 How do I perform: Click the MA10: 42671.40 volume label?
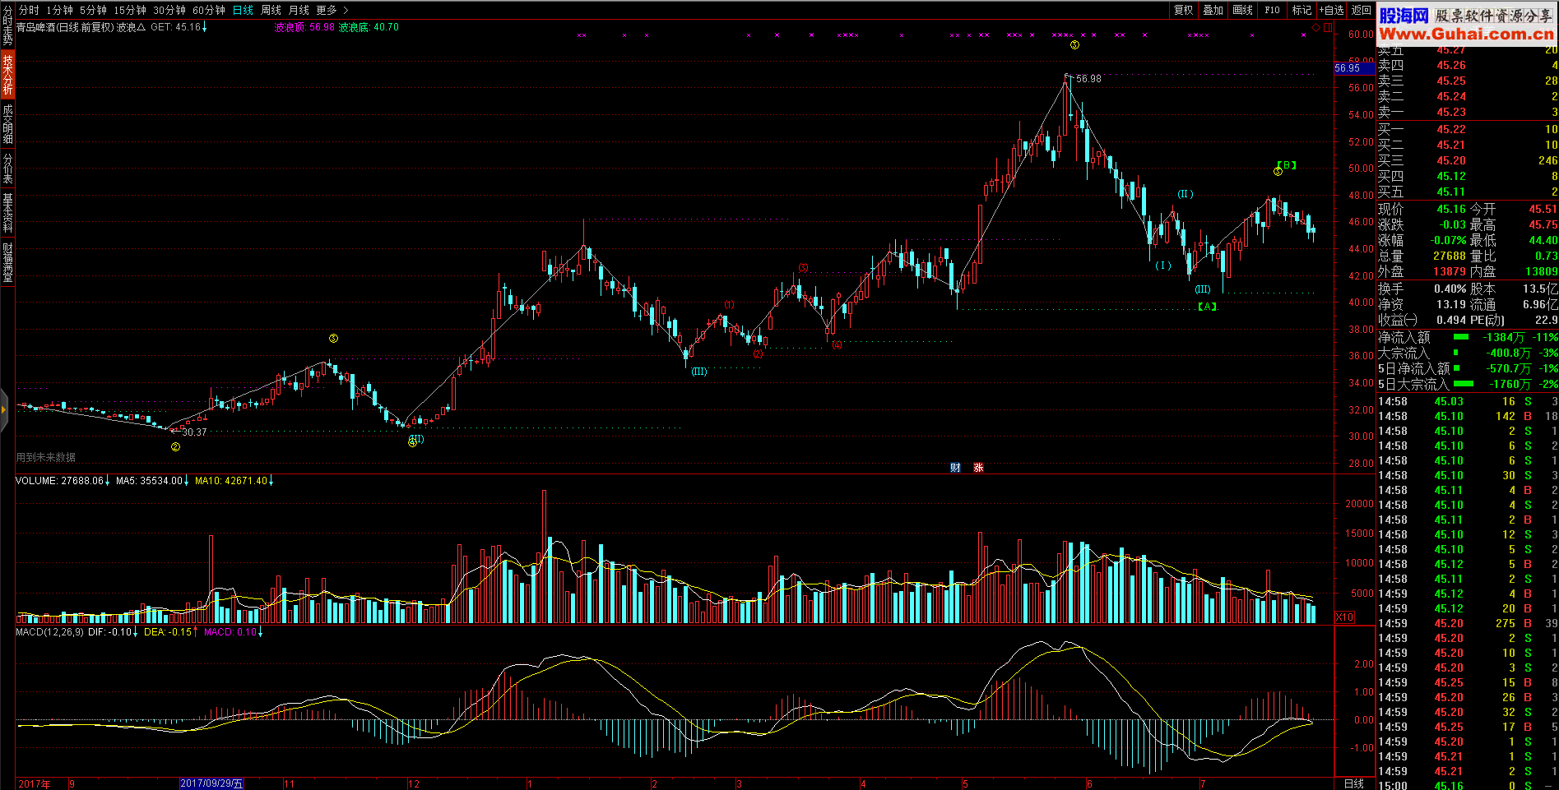click(x=231, y=481)
